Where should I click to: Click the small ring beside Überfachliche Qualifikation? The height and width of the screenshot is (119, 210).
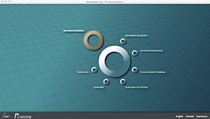[x=123, y=41]
